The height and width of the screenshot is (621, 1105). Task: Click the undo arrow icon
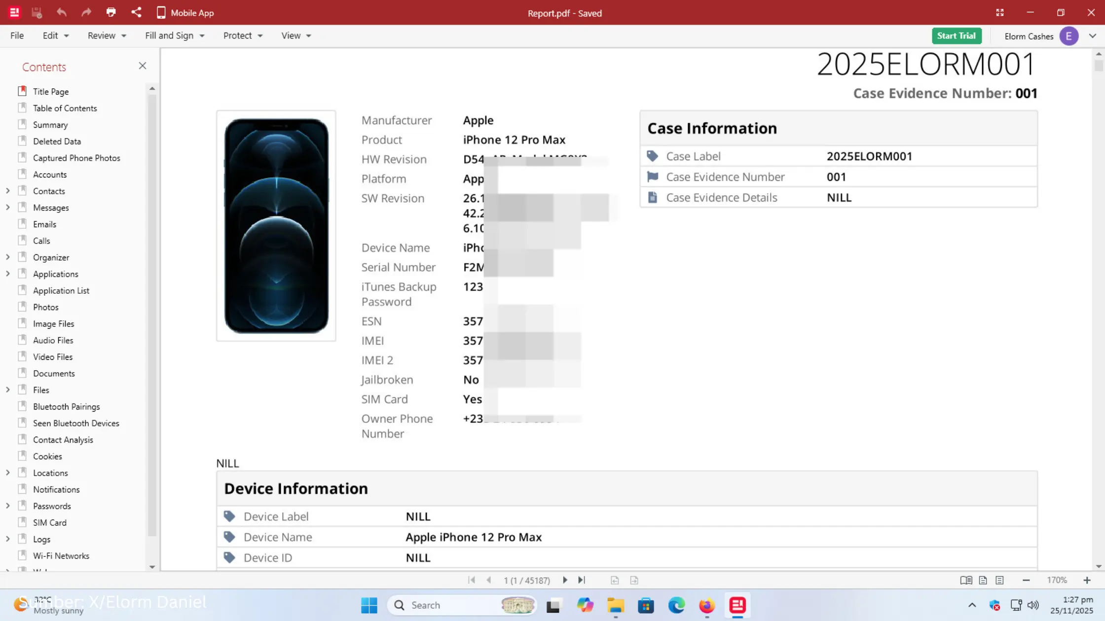coord(62,12)
